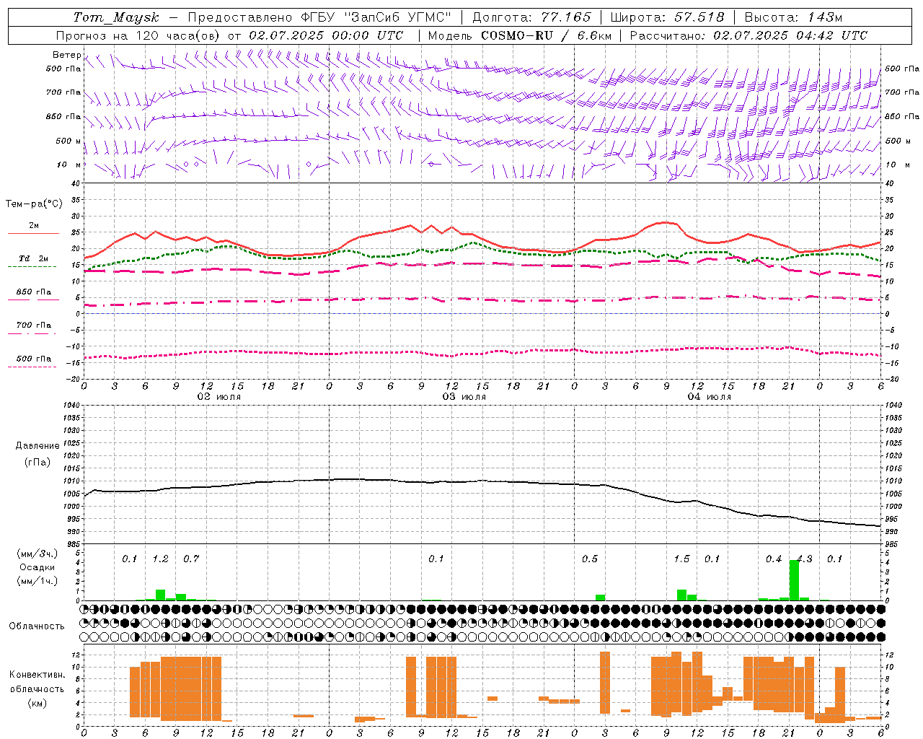Click the '700 гПа' dash-dot legend in temperature panel
This screenshot has width=923, height=739.
click(33, 325)
